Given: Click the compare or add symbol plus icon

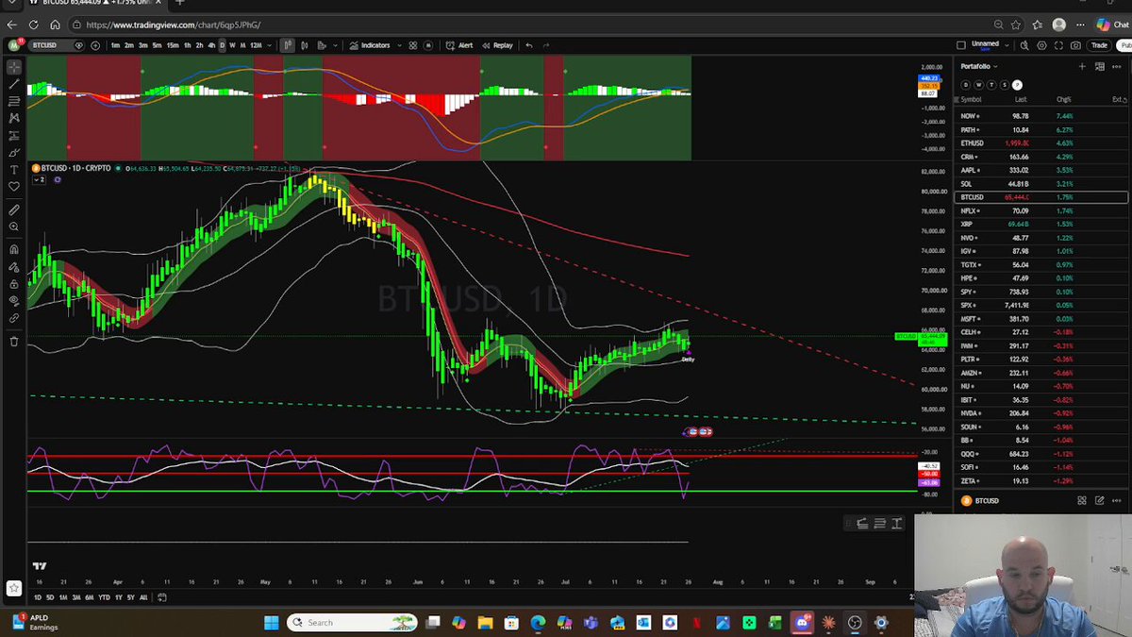Looking at the screenshot, I should pyautogui.click(x=96, y=45).
